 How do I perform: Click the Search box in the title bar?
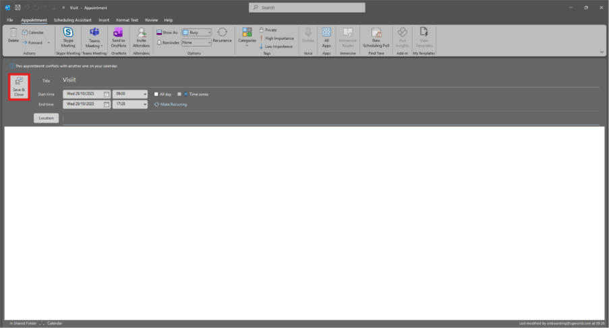(307, 7)
